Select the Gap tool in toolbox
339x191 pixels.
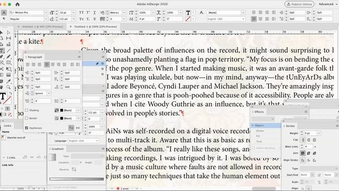point(8,38)
